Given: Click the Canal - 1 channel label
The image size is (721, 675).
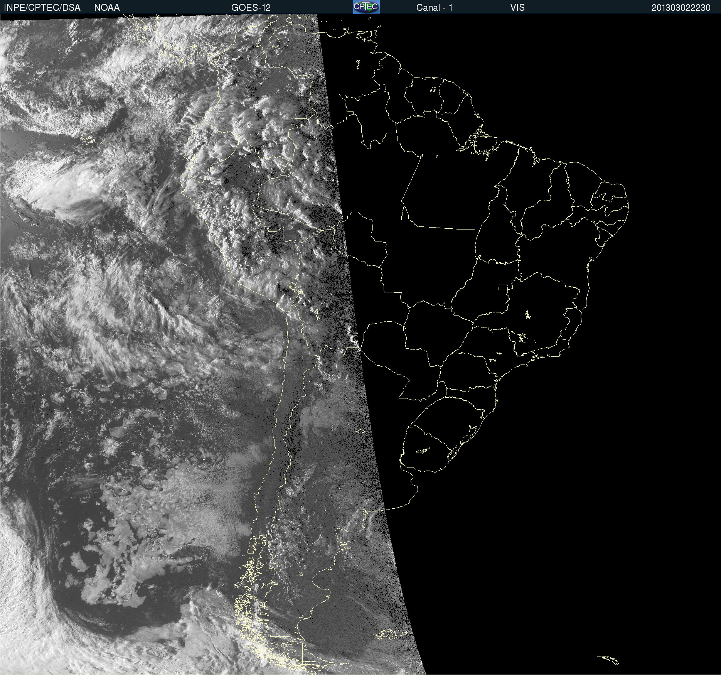Looking at the screenshot, I should coord(435,8).
